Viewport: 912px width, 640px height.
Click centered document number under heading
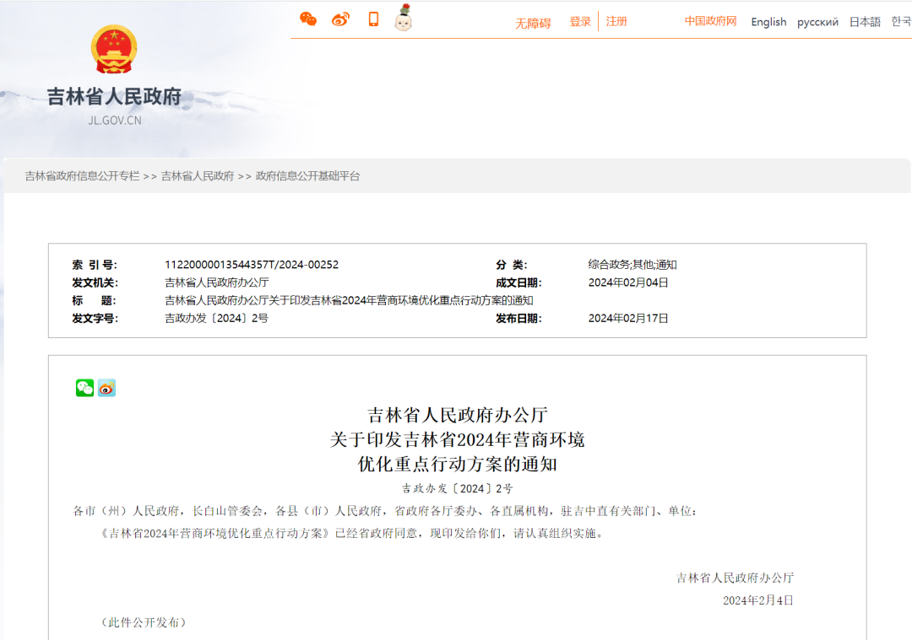click(x=457, y=488)
